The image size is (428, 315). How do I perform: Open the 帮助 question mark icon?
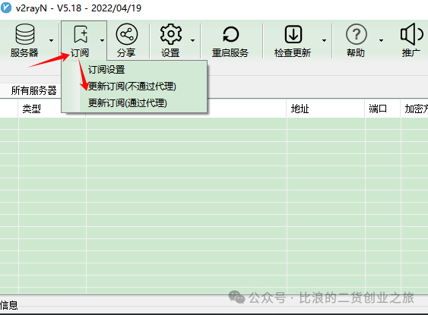coord(357,34)
